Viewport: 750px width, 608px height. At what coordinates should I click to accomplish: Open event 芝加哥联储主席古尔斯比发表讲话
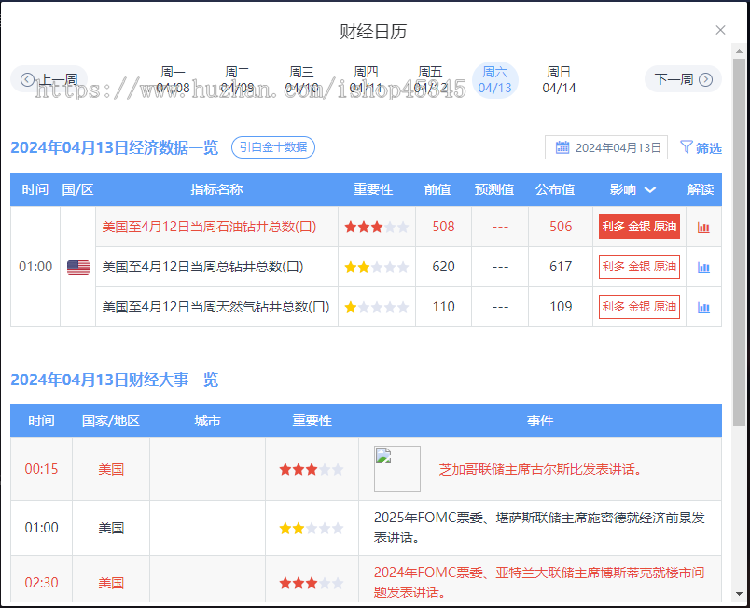(540, 469)
